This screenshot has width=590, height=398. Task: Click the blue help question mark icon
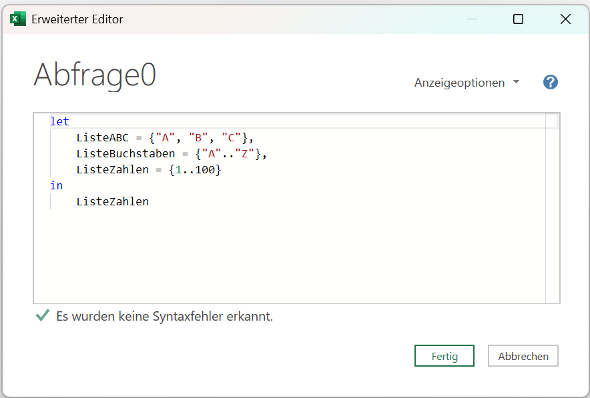(x=550, y=82)
